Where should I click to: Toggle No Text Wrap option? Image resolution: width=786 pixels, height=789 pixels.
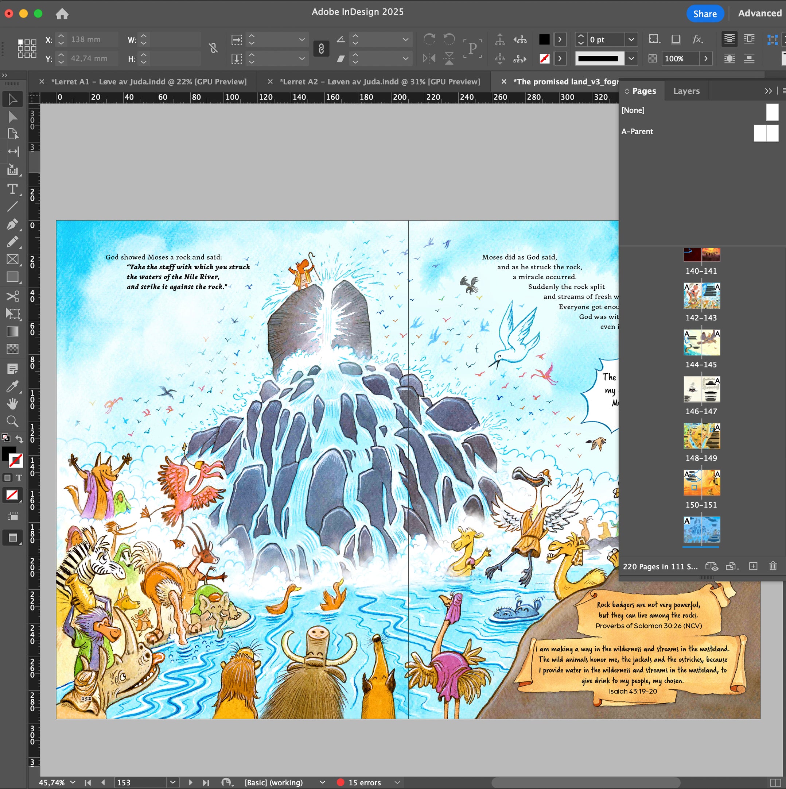click(730, 39)
